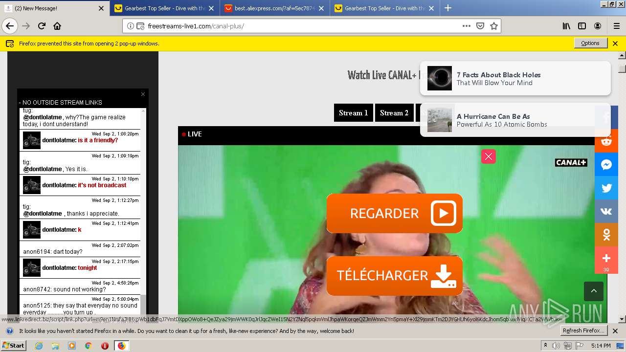
Task: Open the system tray volume icon
Action: pos(556,346)
